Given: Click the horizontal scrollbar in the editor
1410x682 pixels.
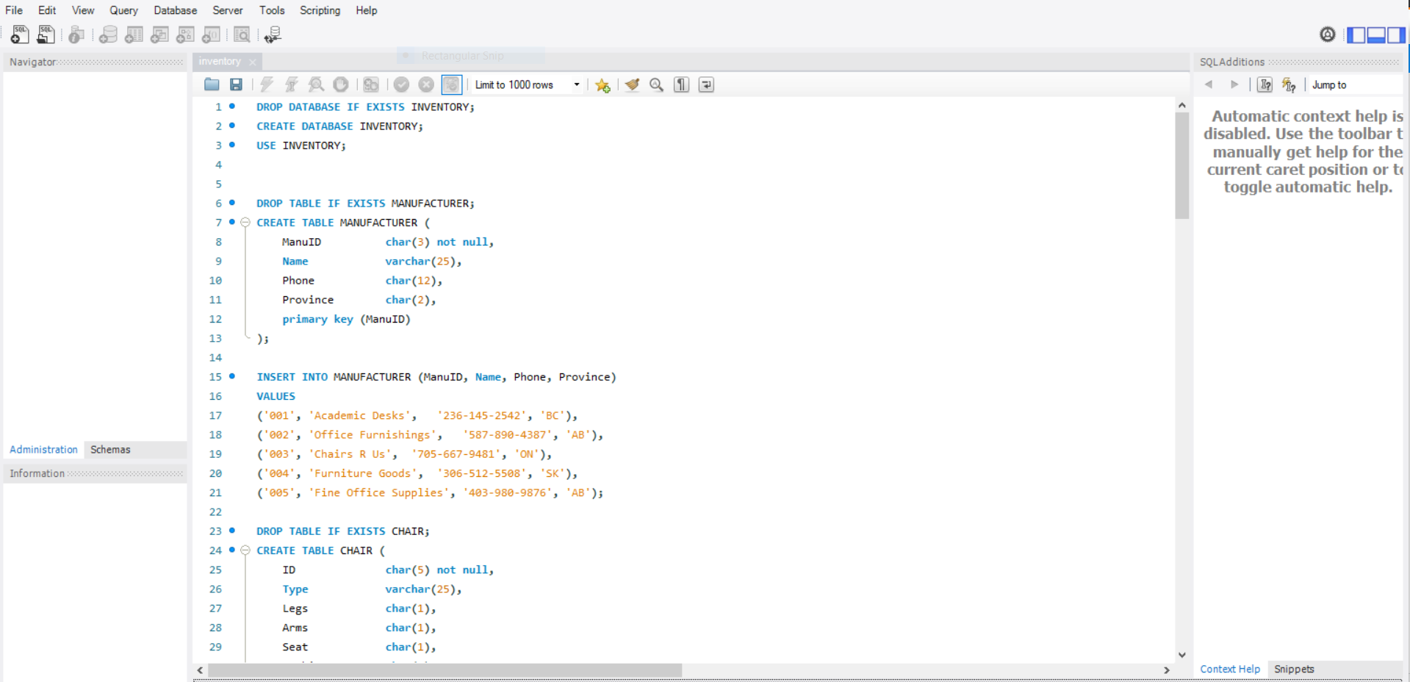Looking at the screenshot, I should [445, 670].
